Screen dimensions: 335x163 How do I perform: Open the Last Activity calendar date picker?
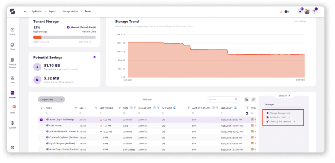click(247, 113)
